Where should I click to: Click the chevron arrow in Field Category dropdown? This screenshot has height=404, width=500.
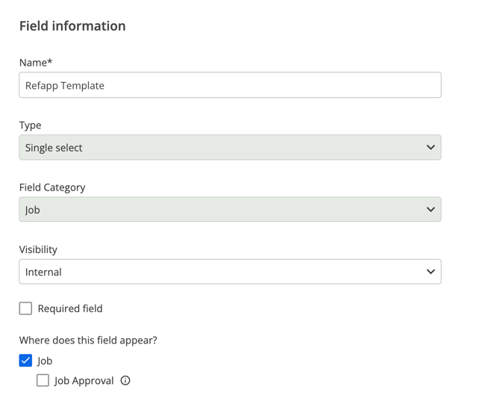click(x=431, y=210)
